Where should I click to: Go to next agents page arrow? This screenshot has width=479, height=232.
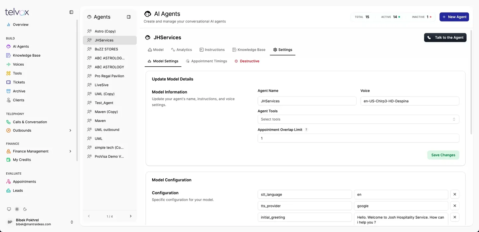click(130, 216)
